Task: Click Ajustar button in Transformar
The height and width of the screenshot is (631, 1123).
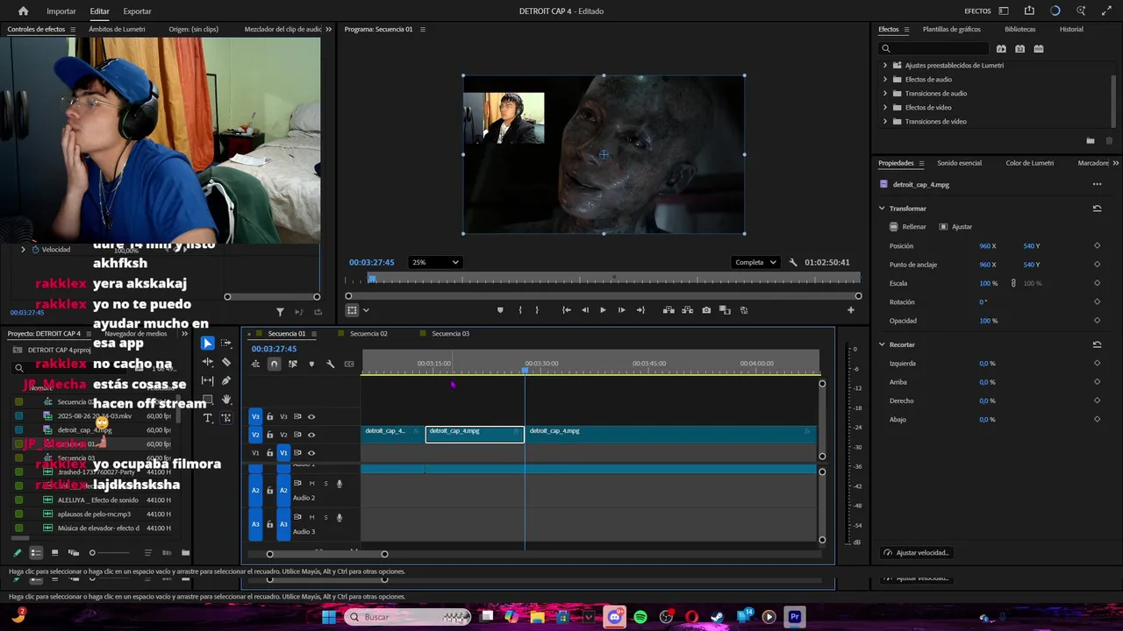Action: point(955,227)
